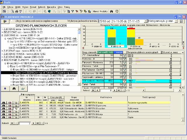Click the plain funnel apply-filter icon
Viewport: 187px width, 140px height.
coord(72,11)
